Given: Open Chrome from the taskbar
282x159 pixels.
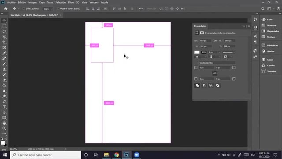Looking at the screenshot, I should point(116,155).
